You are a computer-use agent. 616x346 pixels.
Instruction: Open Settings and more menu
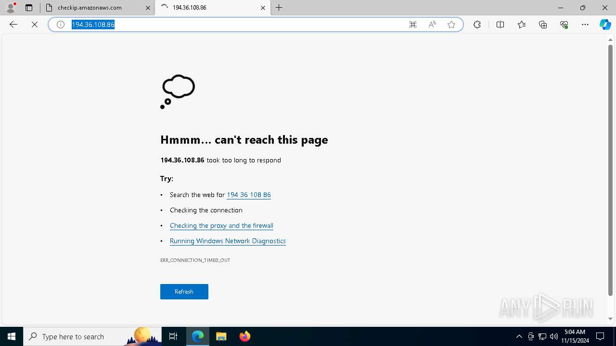tap(585, 25)
